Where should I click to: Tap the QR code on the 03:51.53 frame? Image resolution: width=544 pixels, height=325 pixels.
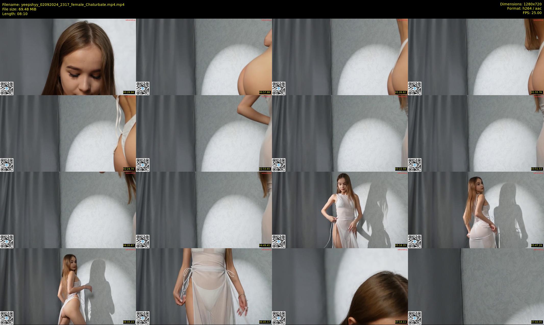pos(415,165)
